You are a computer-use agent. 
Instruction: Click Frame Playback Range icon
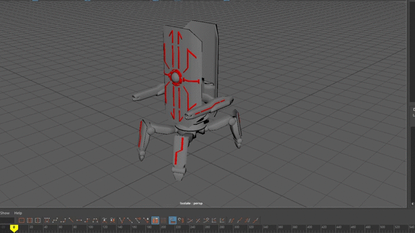coord(29,220)
